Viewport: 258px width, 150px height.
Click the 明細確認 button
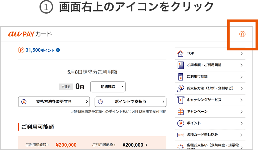pos(108,87)
